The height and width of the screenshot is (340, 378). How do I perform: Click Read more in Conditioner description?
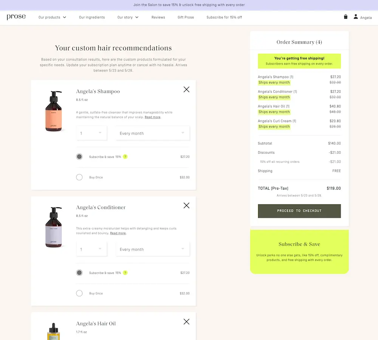click(x=118, y=233)
